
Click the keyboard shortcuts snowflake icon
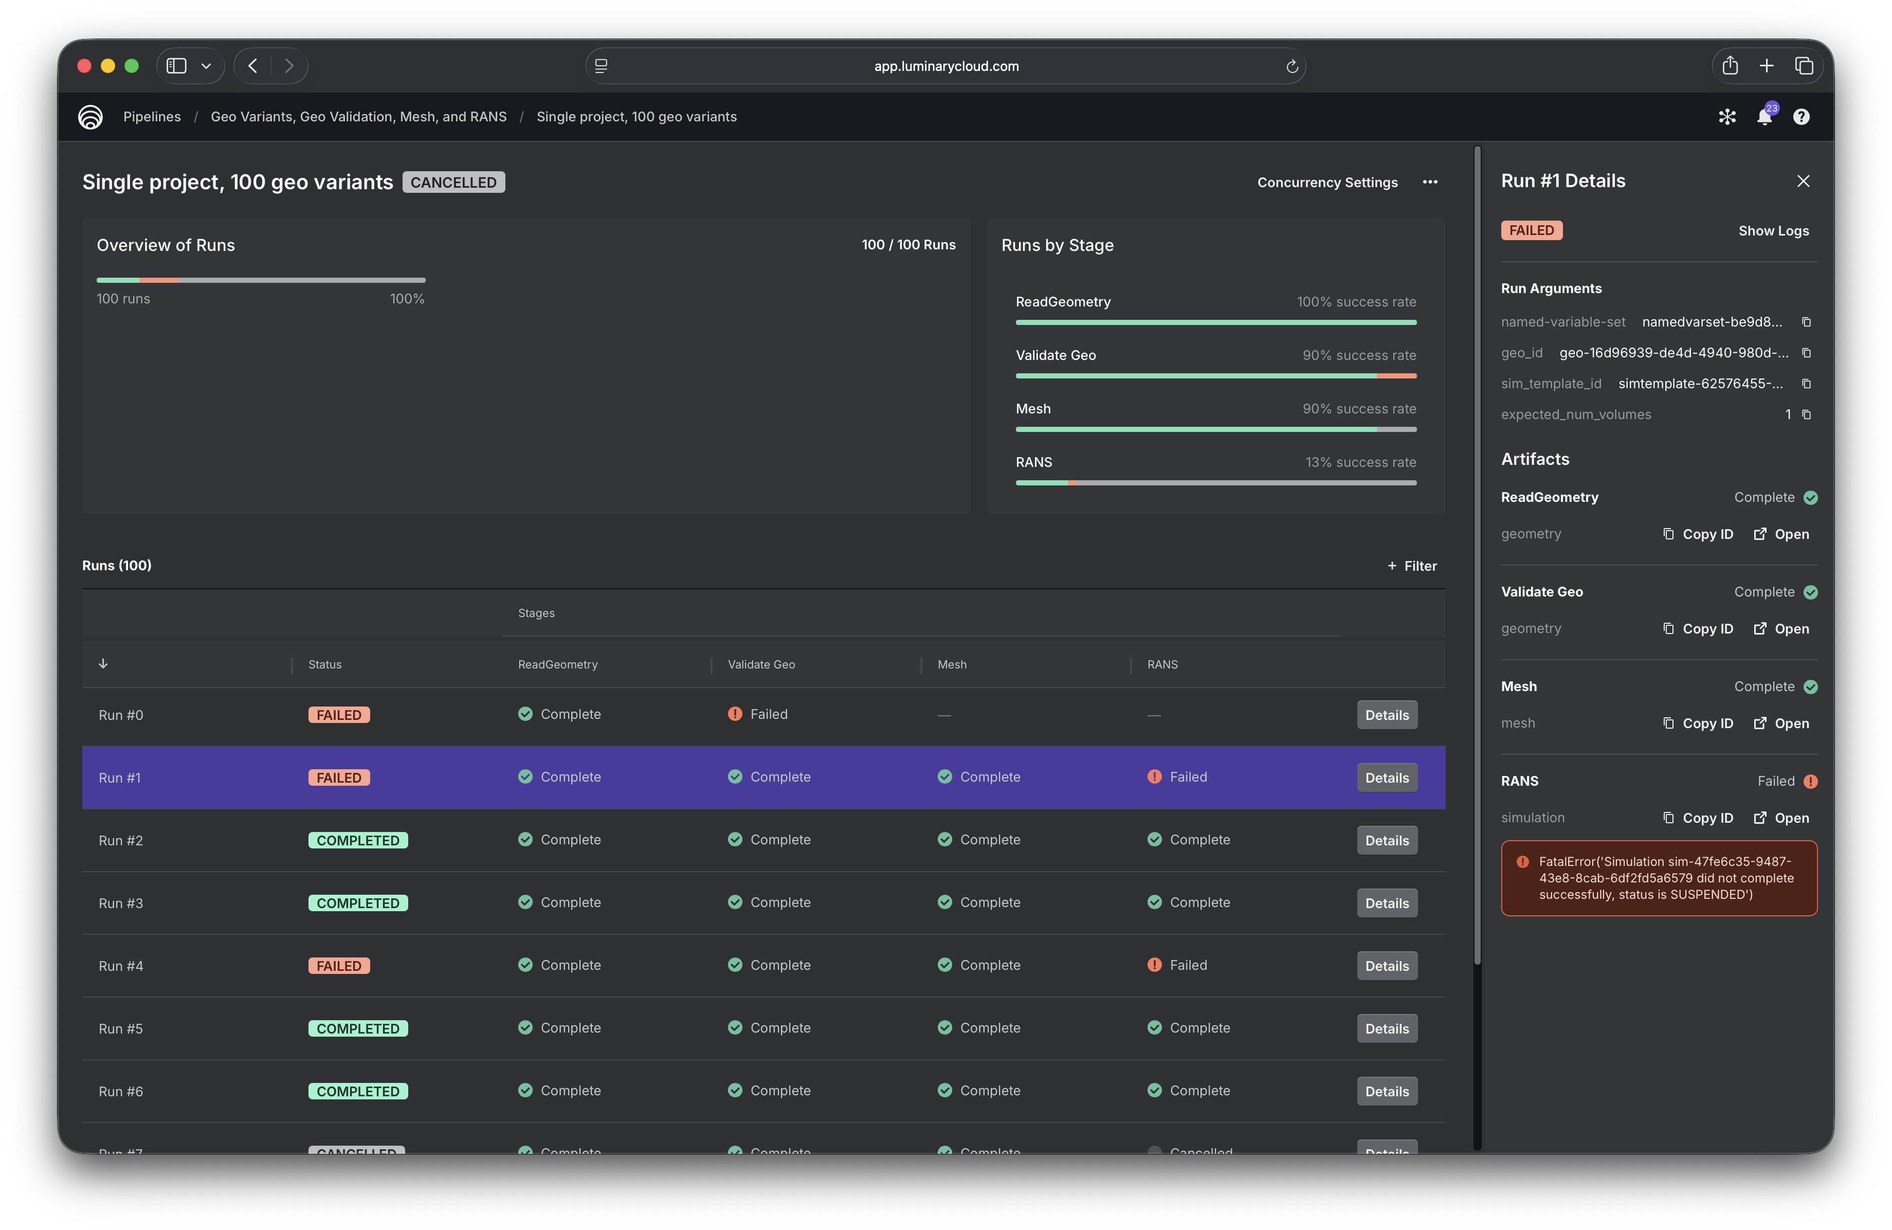click(1727, 116)
